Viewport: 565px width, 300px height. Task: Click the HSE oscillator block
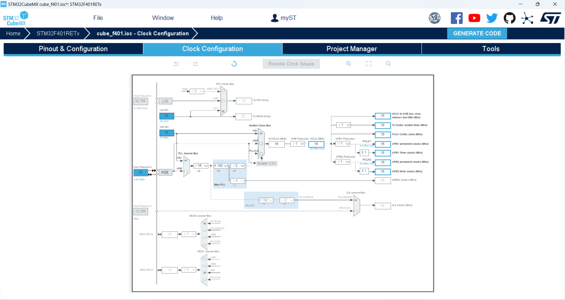(x=165, y=172)
